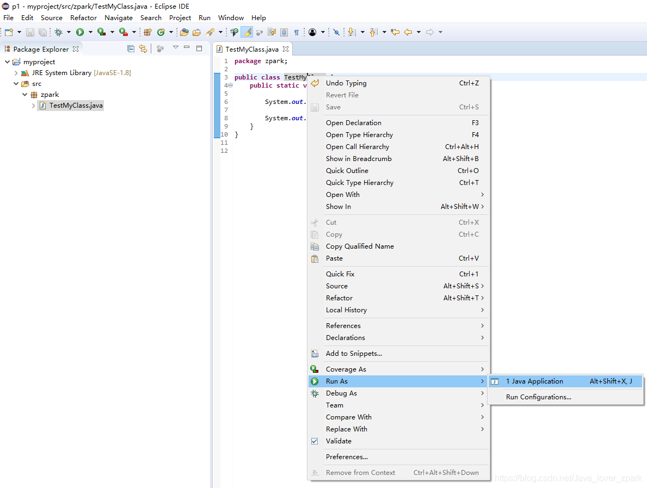647x488 pixels.
Task: Open the Refactor menu in the menu bar
Action: 83,18
